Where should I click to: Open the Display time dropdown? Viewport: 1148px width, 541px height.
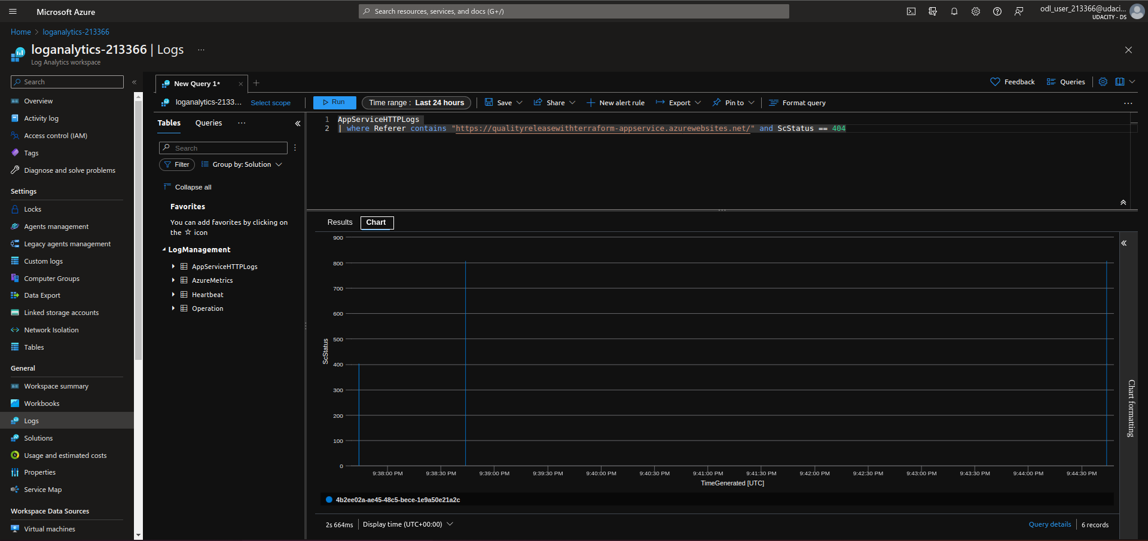[408, 524]
